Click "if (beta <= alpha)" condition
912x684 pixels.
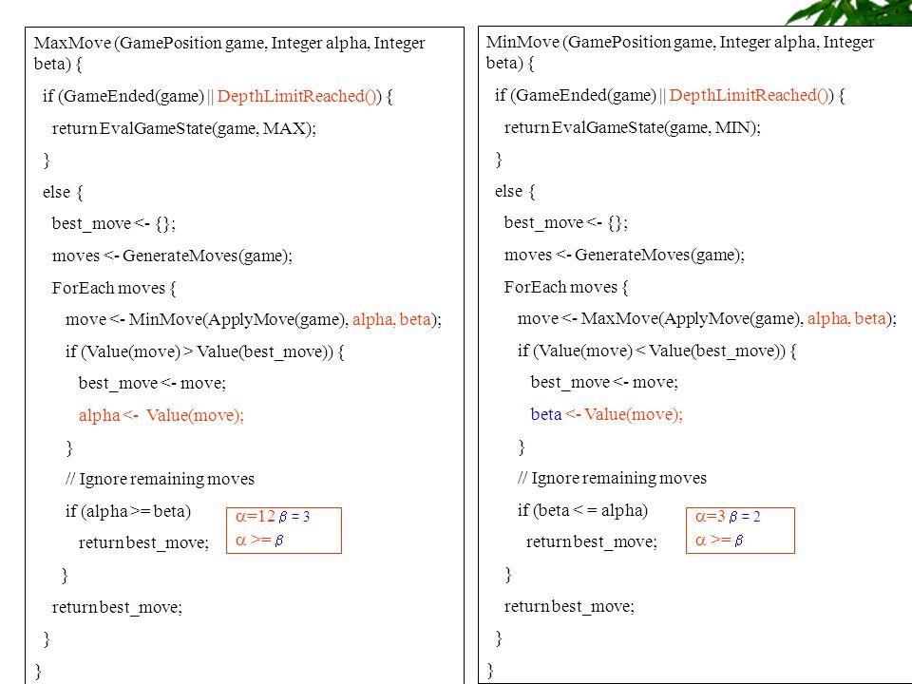(x=582, y=510)
